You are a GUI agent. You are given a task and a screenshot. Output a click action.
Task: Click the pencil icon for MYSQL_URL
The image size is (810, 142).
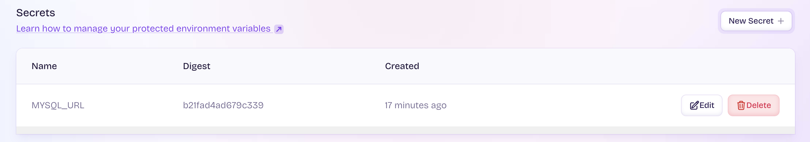[x=694, y=105]
